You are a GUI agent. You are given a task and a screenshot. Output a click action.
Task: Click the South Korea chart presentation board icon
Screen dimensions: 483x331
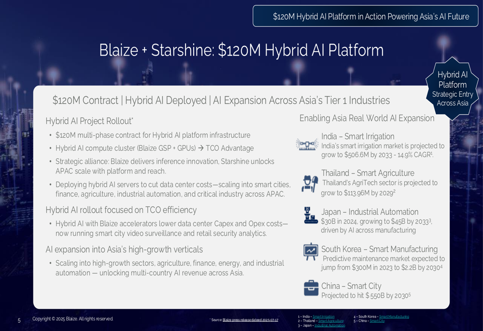311,252
